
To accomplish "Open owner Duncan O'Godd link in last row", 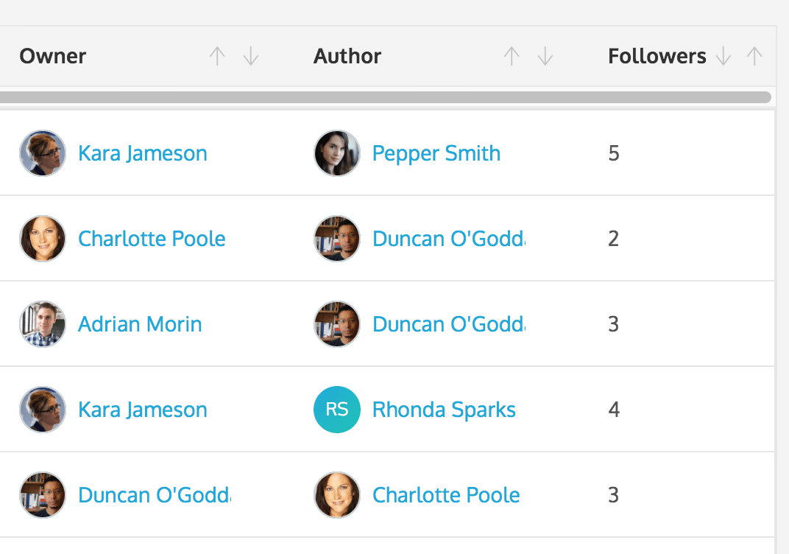I will click(x=154, y=496).
